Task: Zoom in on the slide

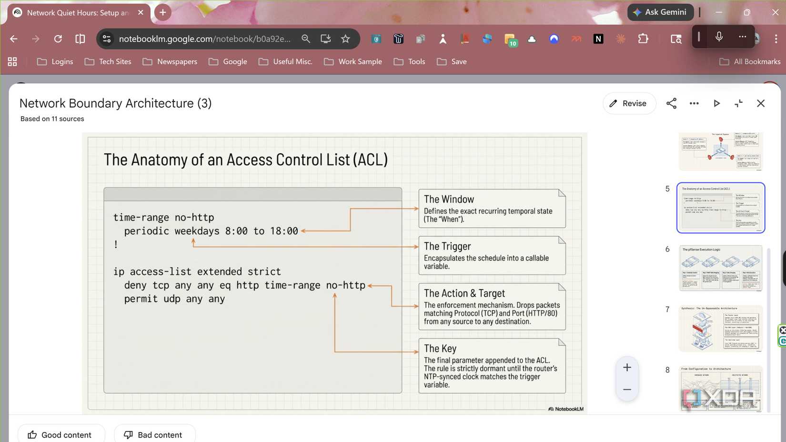Action: [626, 367]
